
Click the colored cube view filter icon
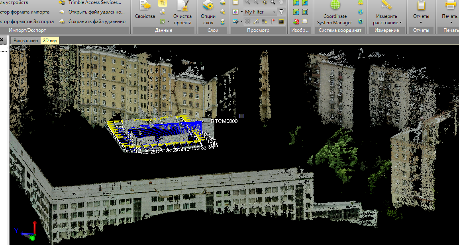click(x=235, y=12)
